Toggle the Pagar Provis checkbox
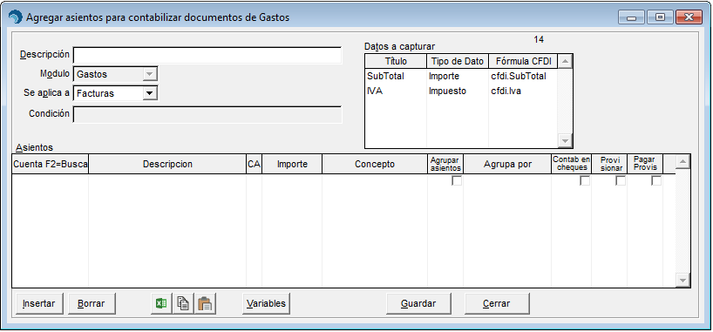 tap(656, 180)
